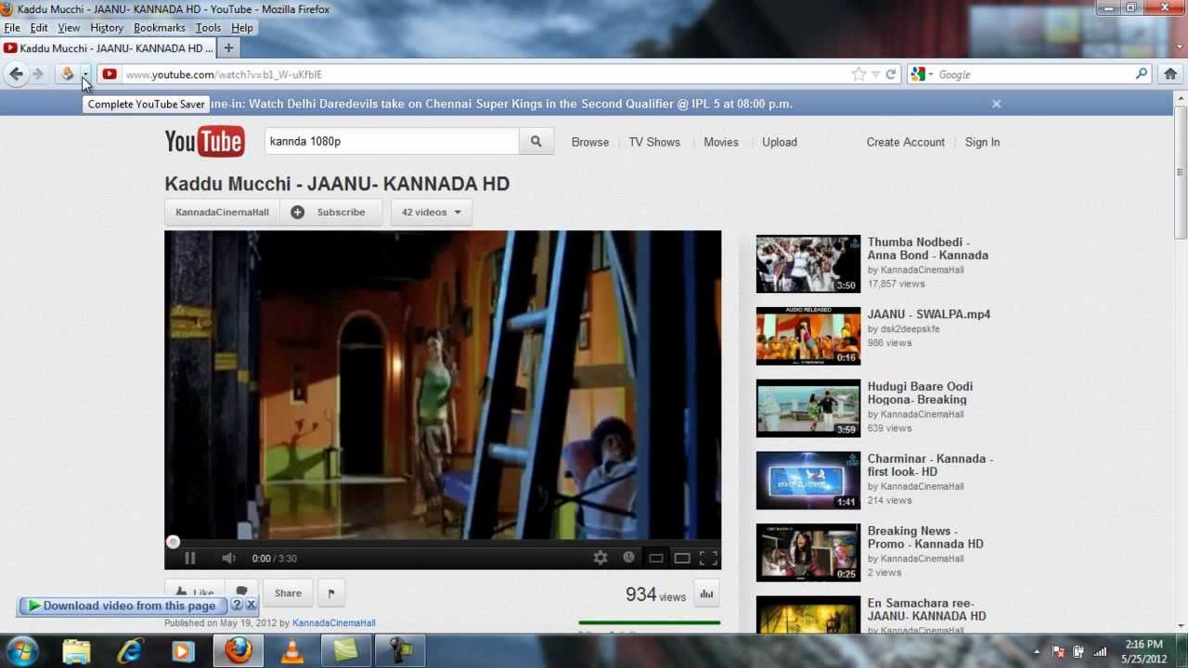Viewport: 1188px width, 668px height.
Task: Switch to small player size
Action: [x=655, y=558]
